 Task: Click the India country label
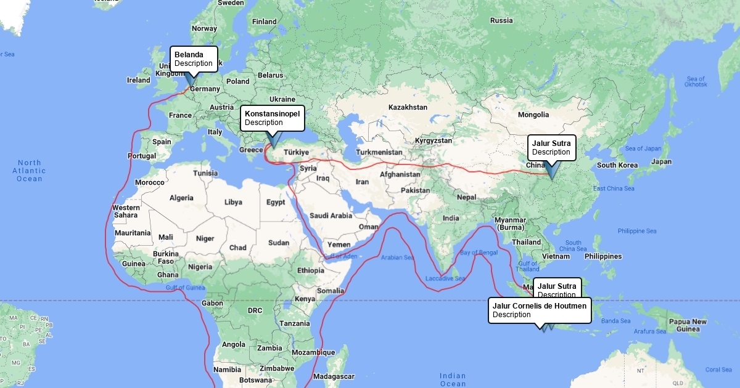click(x=450, y=218)
